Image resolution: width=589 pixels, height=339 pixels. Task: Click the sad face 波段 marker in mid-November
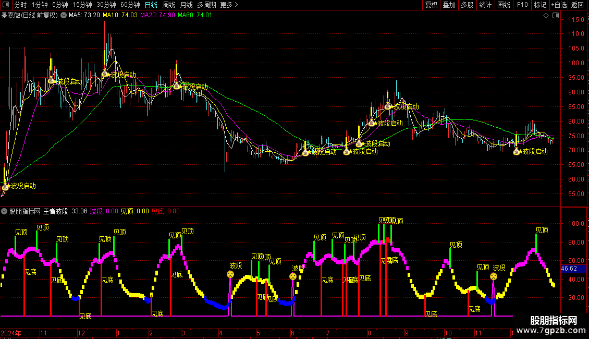[493, 276]
